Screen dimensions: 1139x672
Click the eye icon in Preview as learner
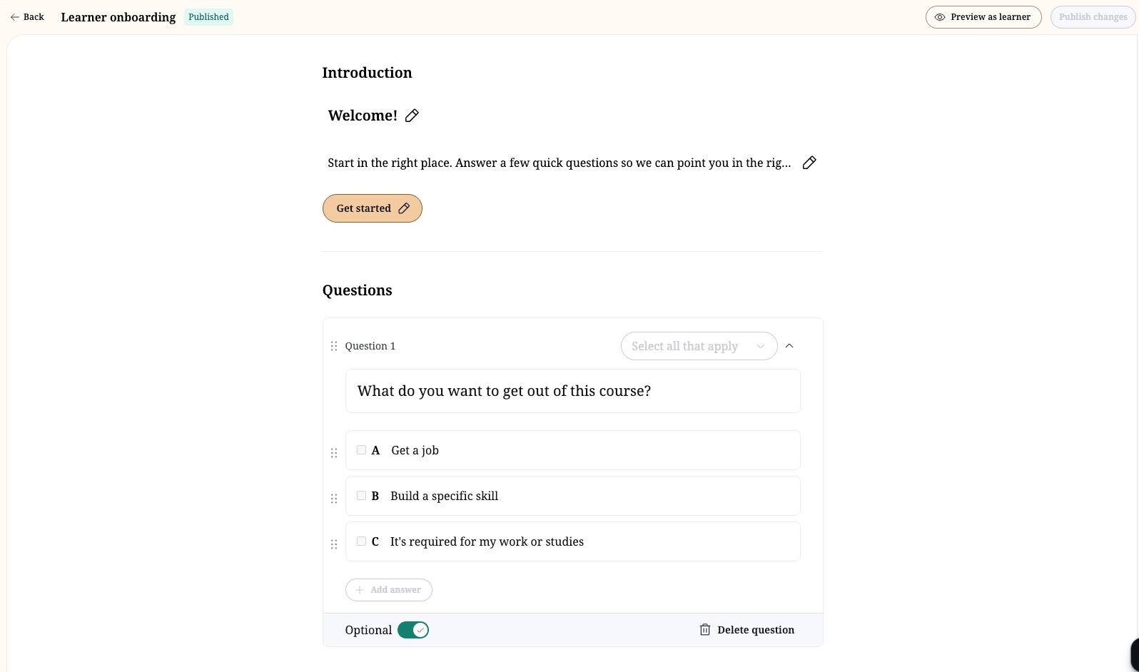pos(940,17)
